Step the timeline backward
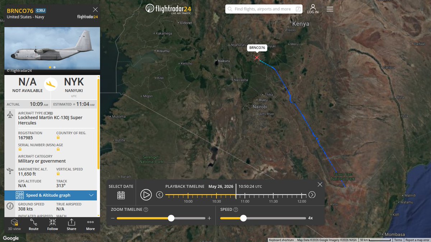 (159, 195)
